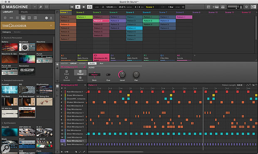Open the Aux page tab
Image resolution: width=258 pixels, height=154 pixels.
[x=102, y=64]
